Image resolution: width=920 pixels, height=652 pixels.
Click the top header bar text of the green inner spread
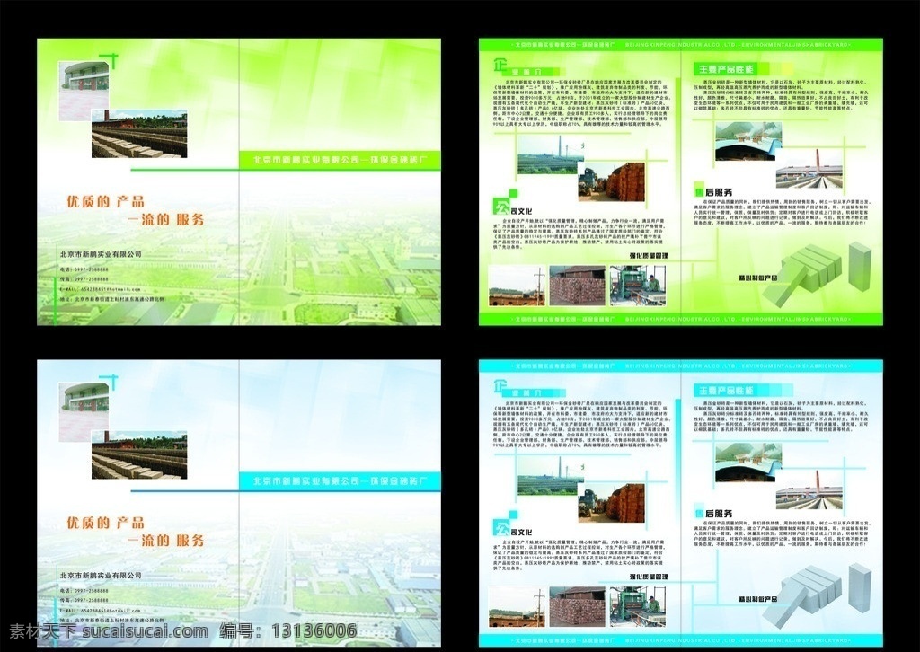681,45
